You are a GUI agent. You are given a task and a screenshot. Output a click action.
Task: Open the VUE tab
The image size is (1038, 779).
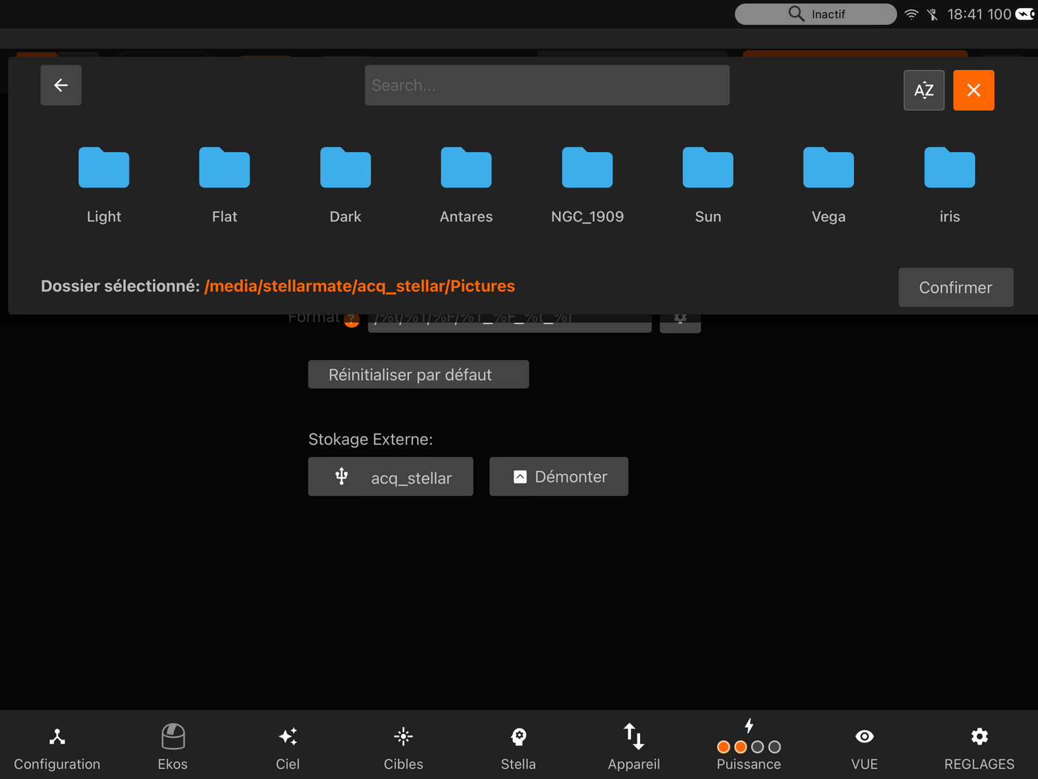864,748
